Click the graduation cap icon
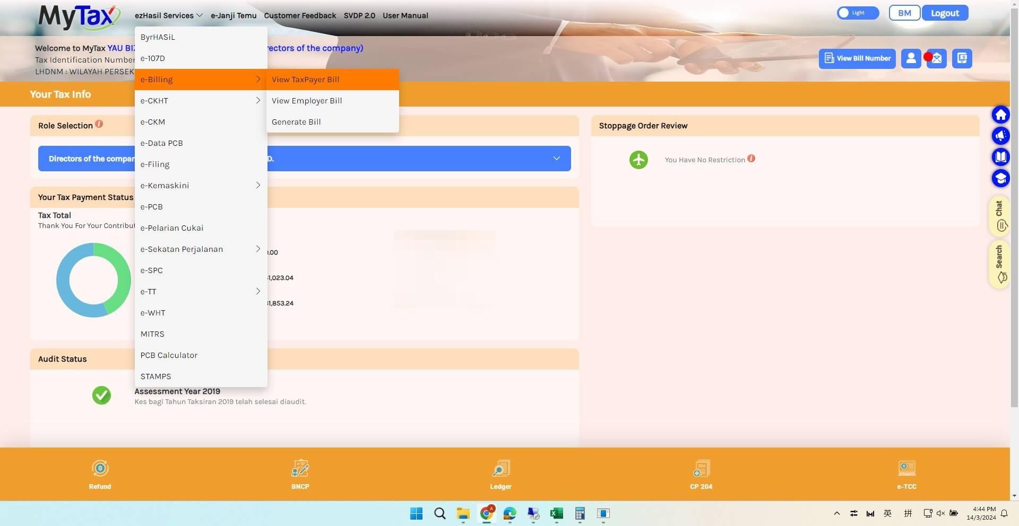This screenshot has width=1019, height=526. (x=1000, y=178)
